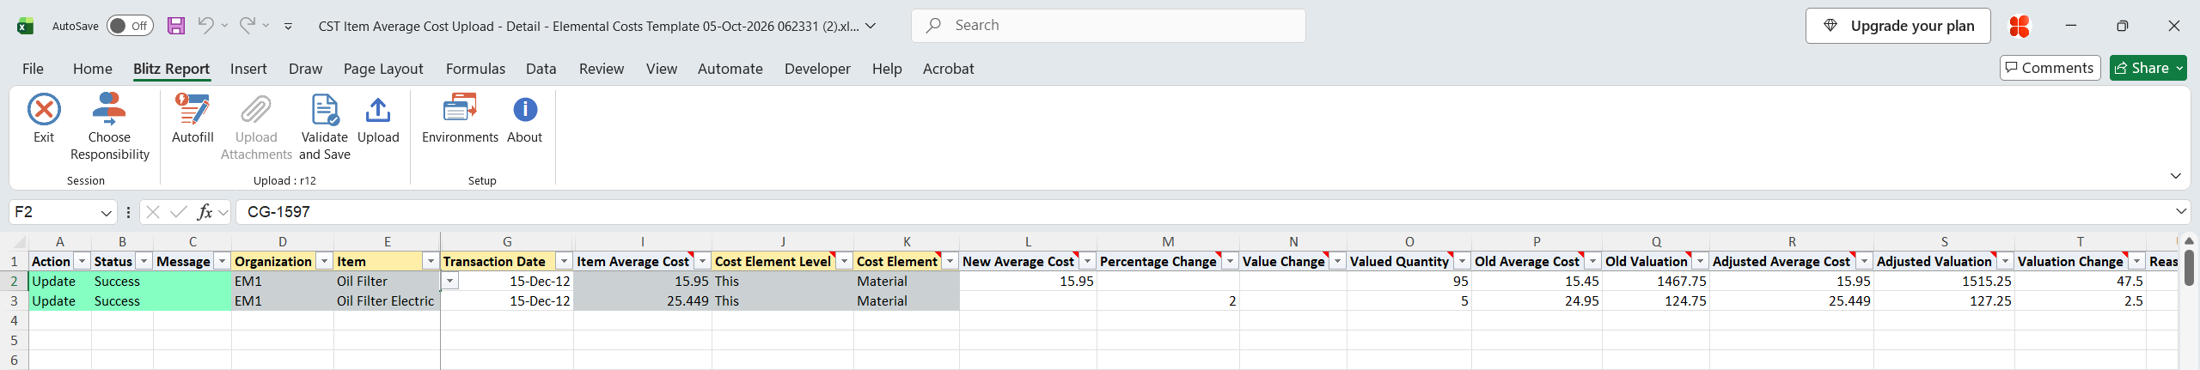Image resolution: width=2200 pixels, height=370 pixels.
Task: Open the Cost Element Level filter
Action: (844, 261)
